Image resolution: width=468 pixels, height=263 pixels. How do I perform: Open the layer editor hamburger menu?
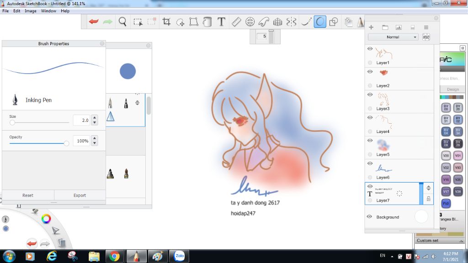pos(426,27)
